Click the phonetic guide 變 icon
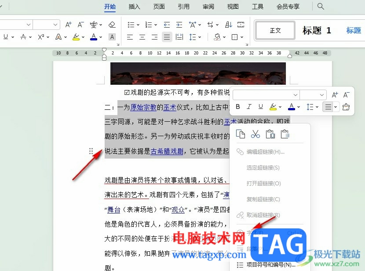The width and height of the screenshot is (365, 271). pyautogui.click(x=94, y=25)
